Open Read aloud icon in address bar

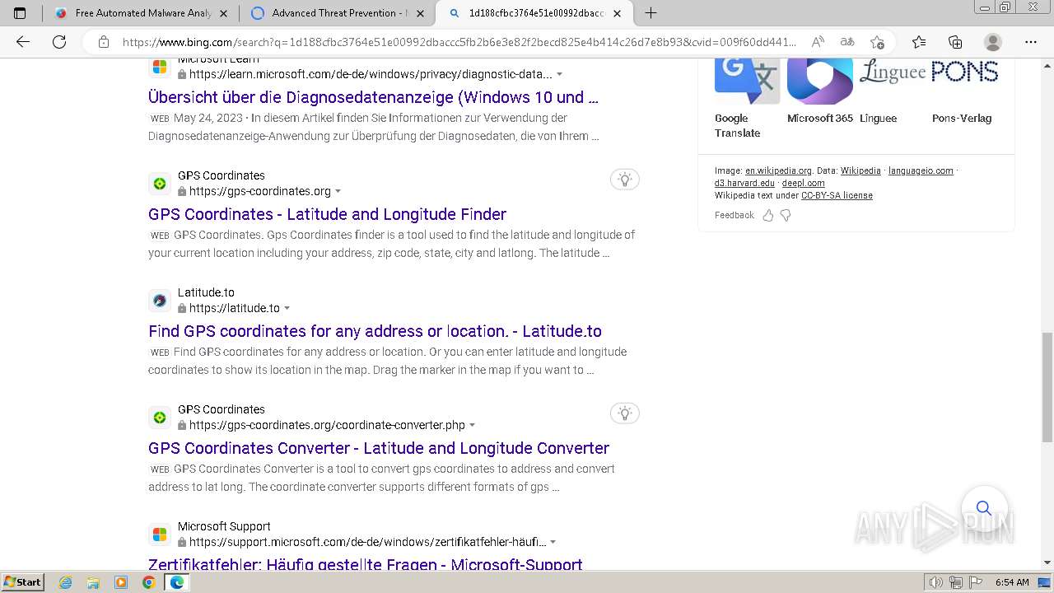coord(818,42)
